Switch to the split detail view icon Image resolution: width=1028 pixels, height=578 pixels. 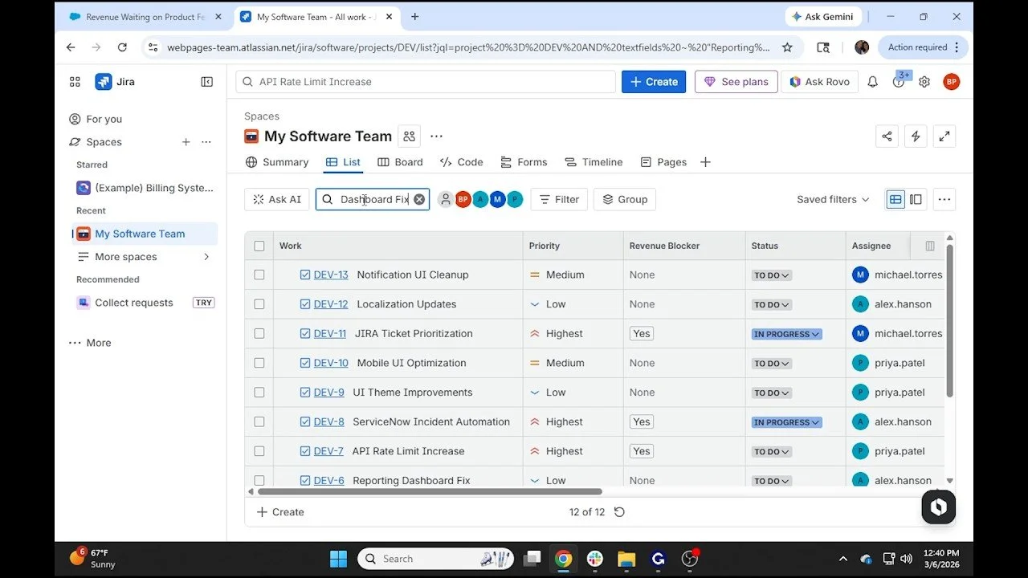coord(916,199)
